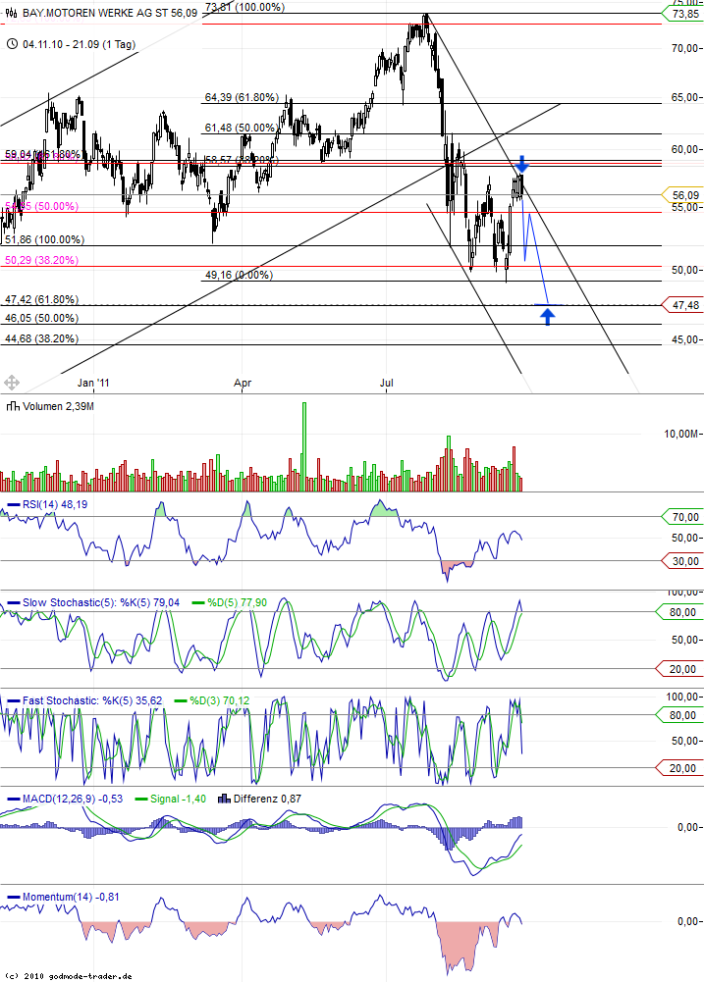Click the RSI 30,00 red level tag
The width and height of the screenshot is (704, 982).
point(682,561)
